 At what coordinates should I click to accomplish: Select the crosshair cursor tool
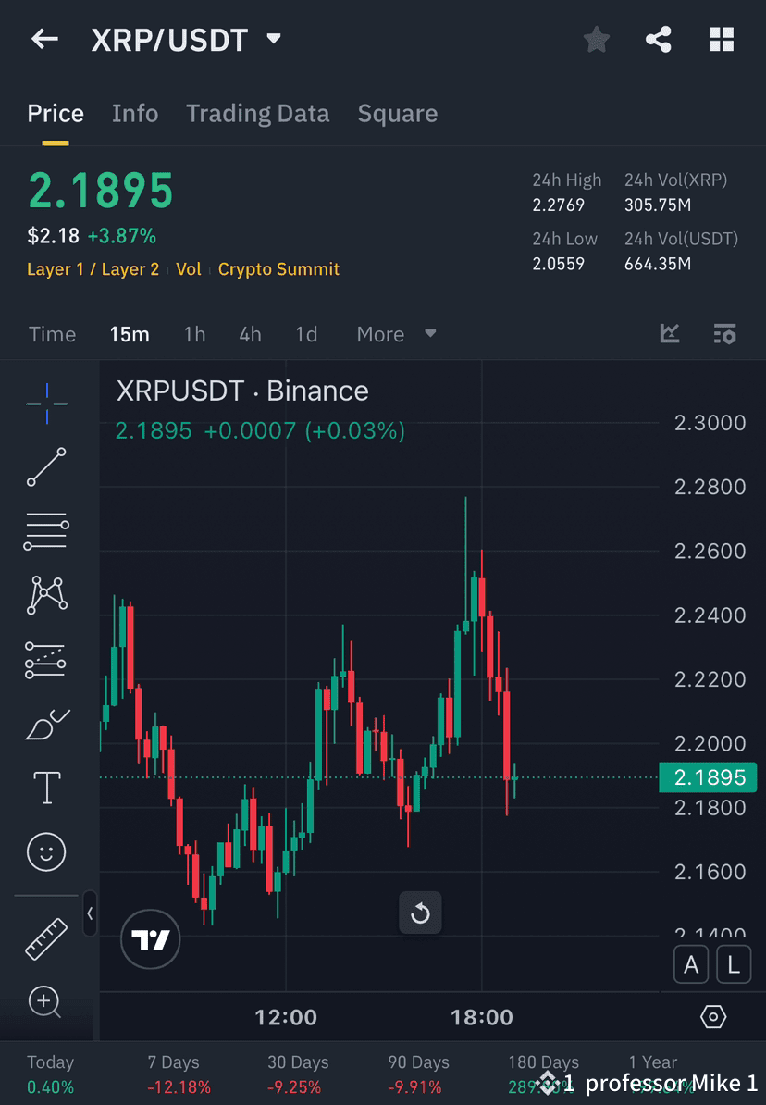46,403
